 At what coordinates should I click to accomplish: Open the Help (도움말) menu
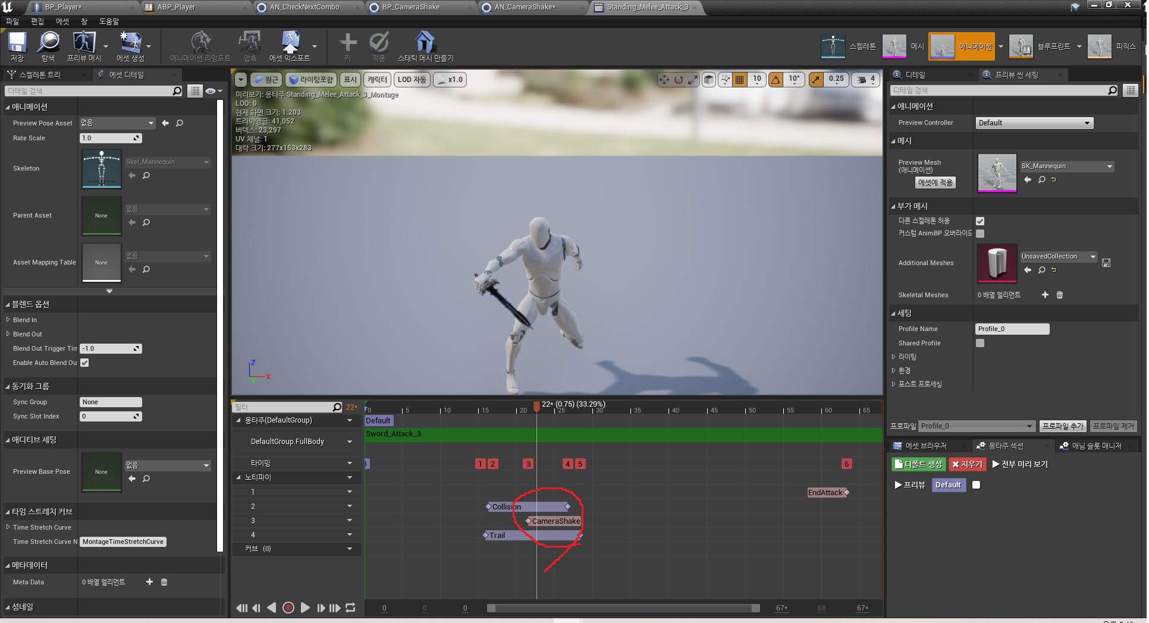pos(109,21)
